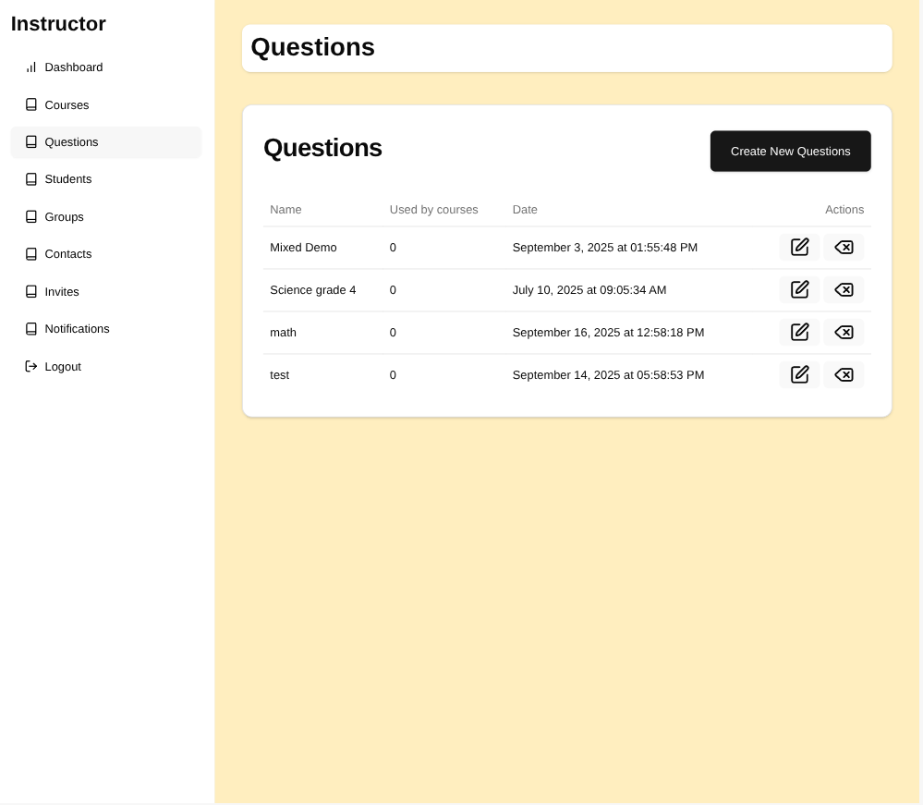
Task: Click the Questions sidebar book icon
Action: coord(31,142)
